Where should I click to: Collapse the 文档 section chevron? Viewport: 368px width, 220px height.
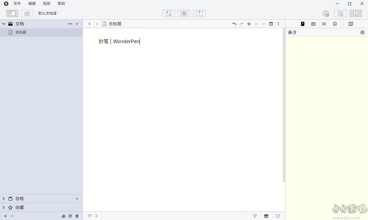click(x=4, y=24)
